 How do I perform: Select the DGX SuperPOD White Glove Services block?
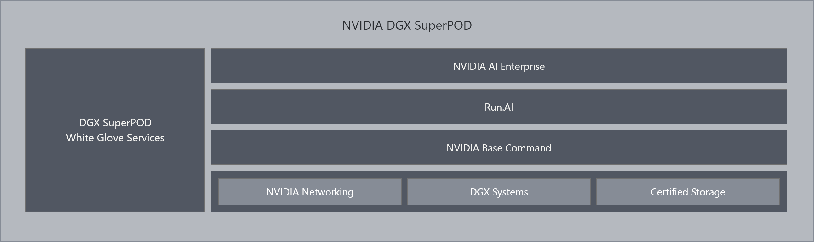pos(115,130)
